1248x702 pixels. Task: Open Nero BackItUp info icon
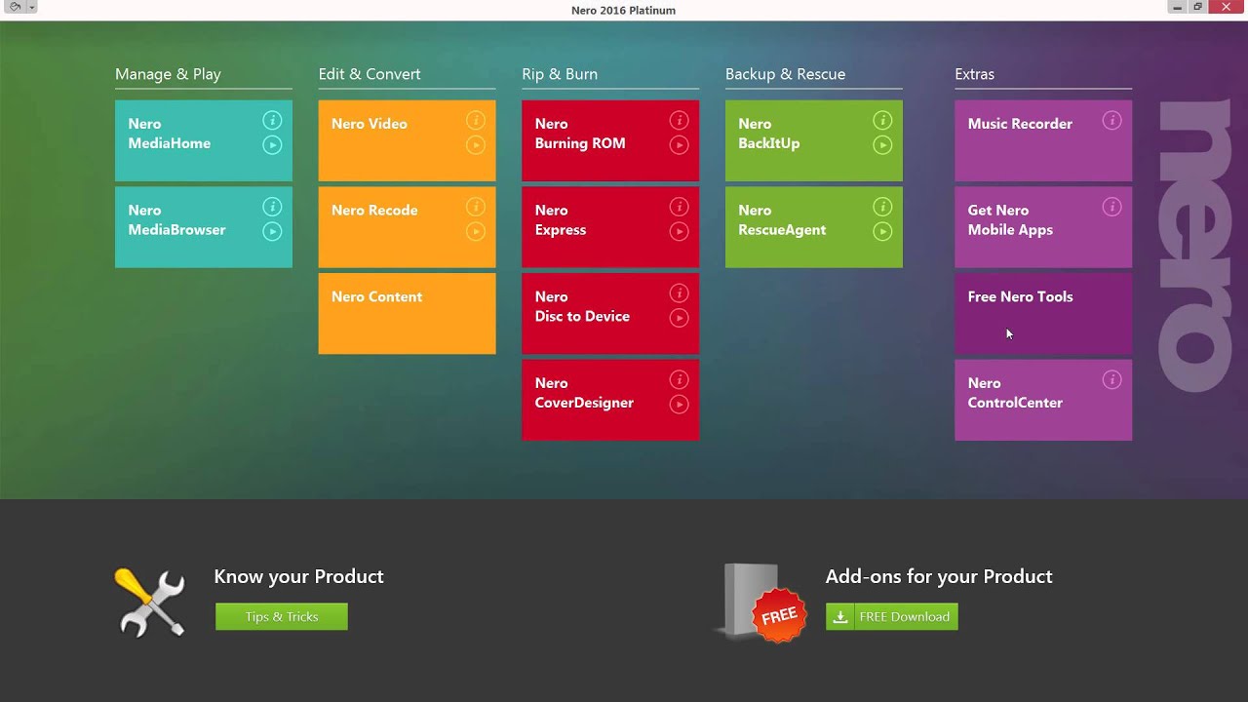coord(882,121)
